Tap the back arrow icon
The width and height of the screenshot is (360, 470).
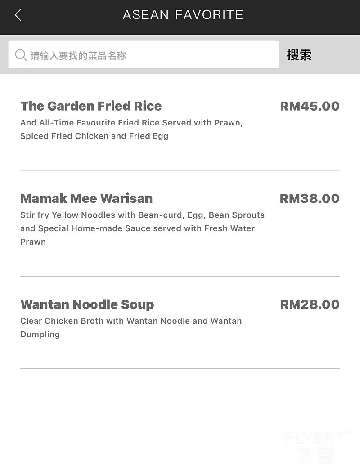(x=18, y=15)
